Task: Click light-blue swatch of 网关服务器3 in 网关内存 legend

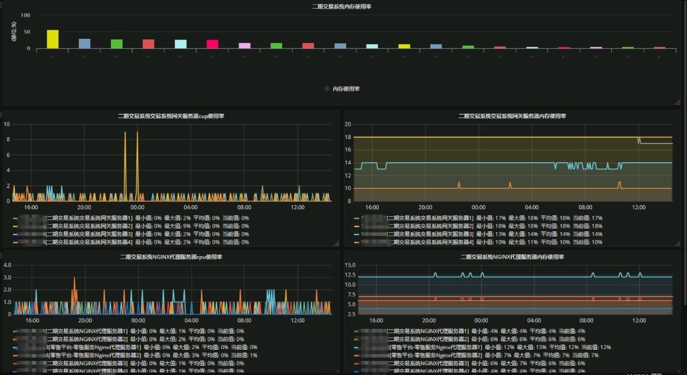Action: pos(357,234)
